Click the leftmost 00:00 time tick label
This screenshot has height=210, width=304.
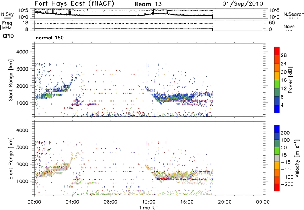click(x=34, y=202)
